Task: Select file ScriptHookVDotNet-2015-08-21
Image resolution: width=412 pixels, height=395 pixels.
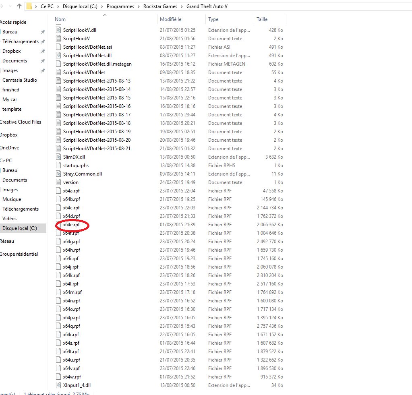Action: (x=97, y=149)
